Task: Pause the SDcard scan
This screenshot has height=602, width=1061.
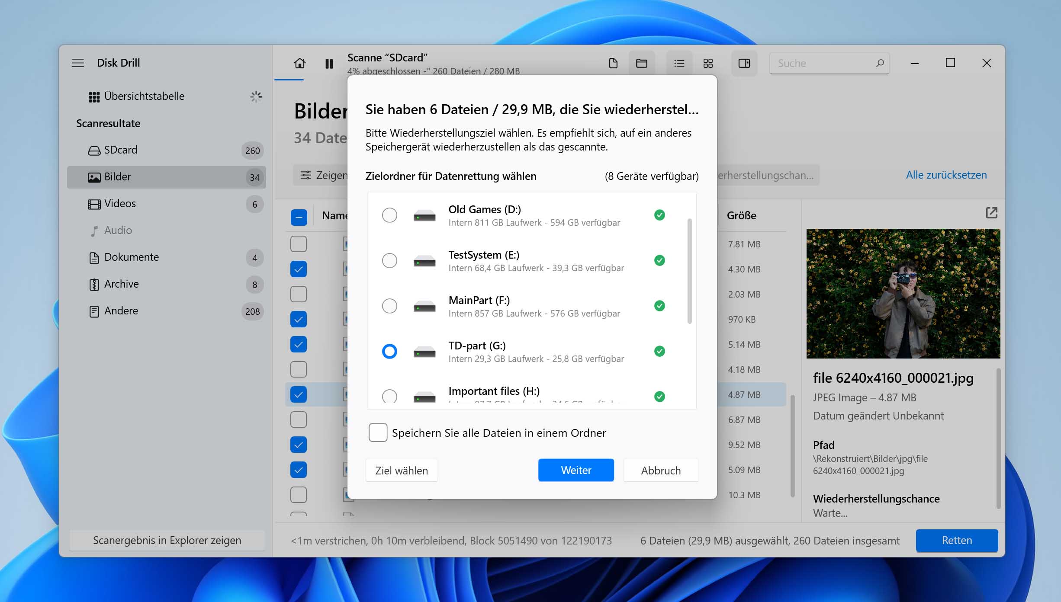Action: 329,64
